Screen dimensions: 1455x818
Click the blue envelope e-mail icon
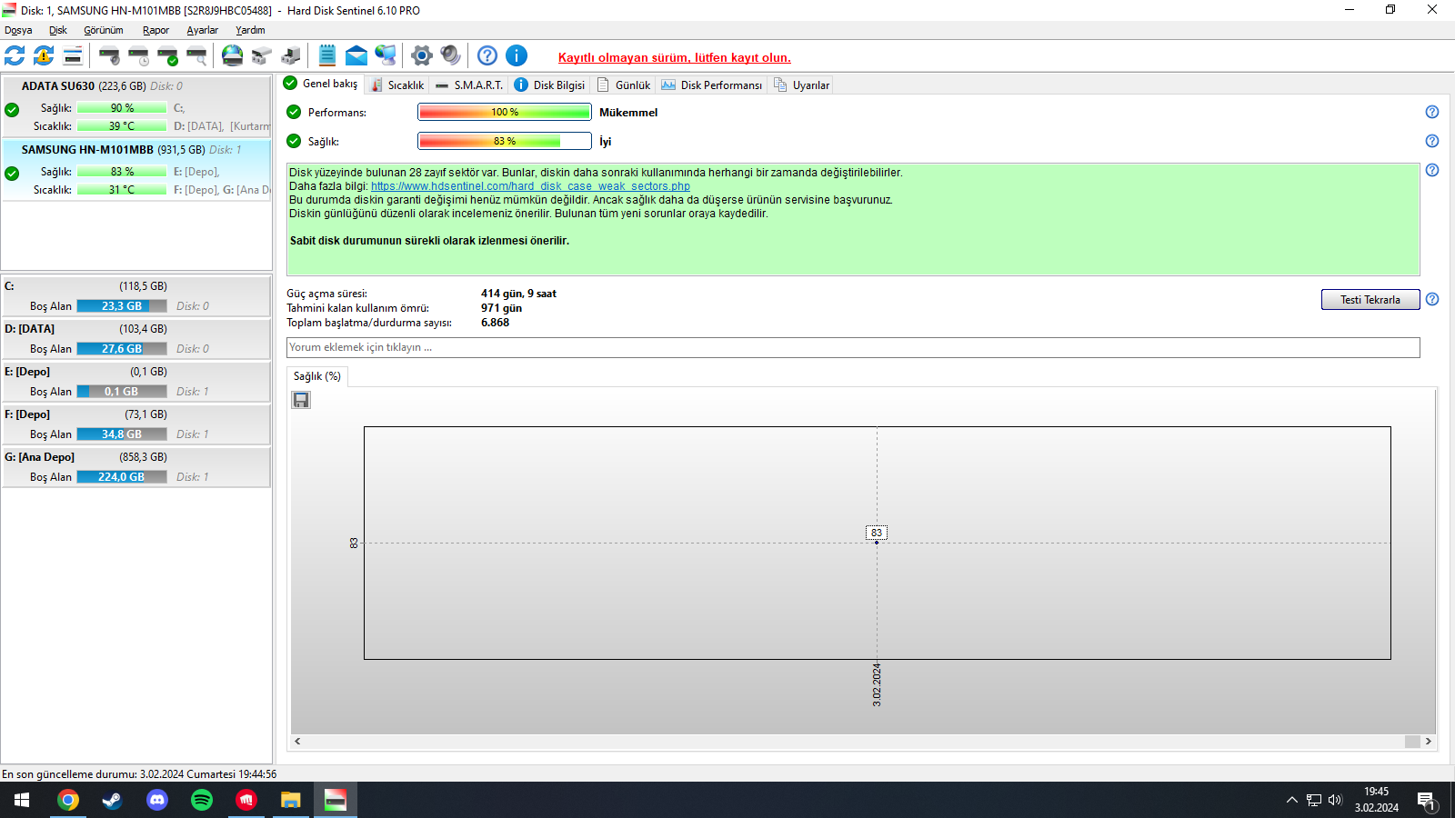(356, 55)
